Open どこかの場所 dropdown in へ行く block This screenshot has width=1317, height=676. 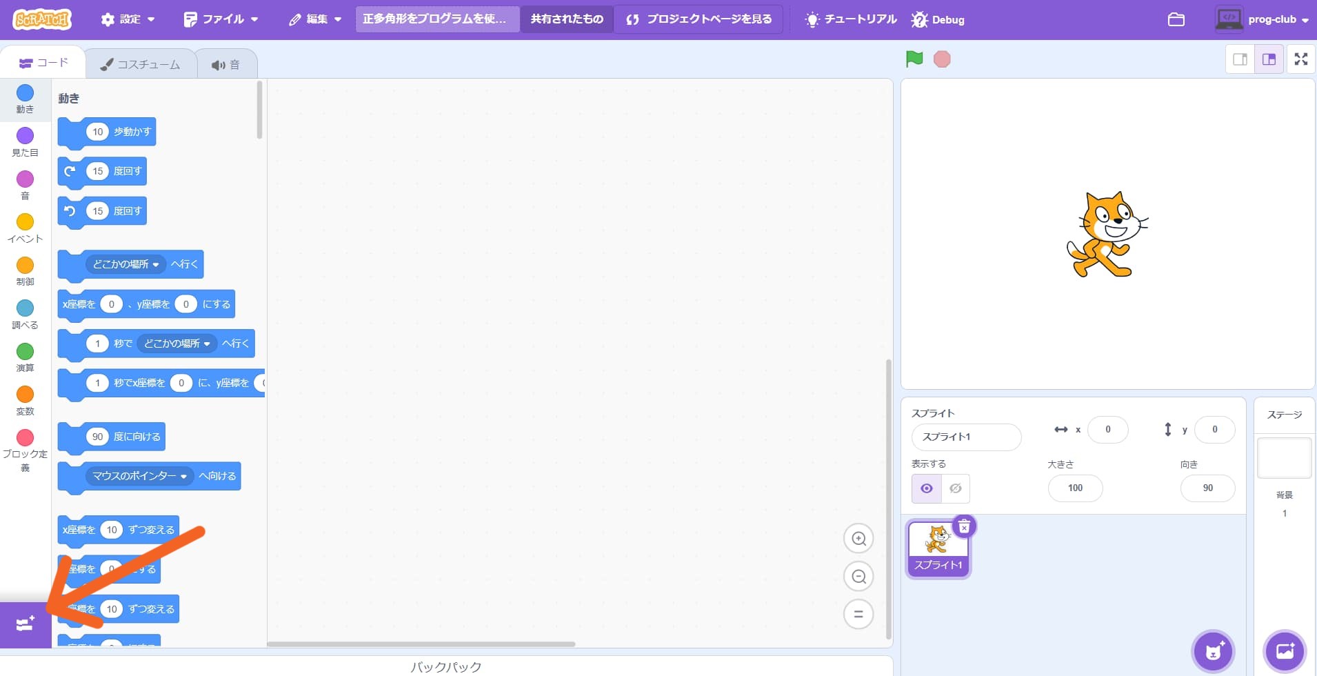125,264
